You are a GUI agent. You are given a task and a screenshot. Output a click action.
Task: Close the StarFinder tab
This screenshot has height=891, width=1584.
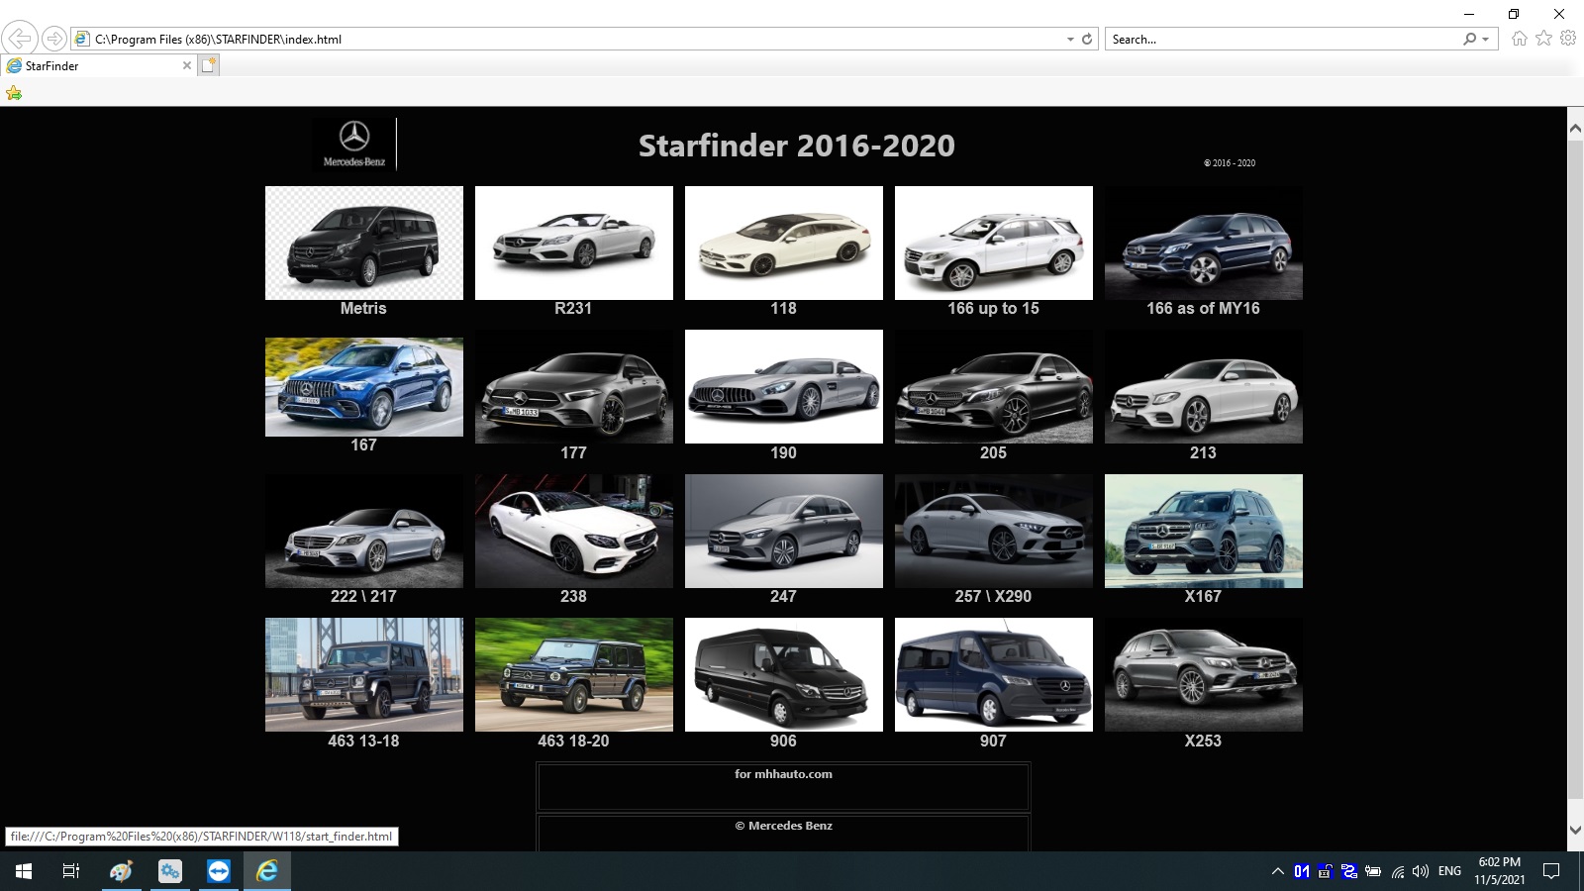click(x=187, y=65)
